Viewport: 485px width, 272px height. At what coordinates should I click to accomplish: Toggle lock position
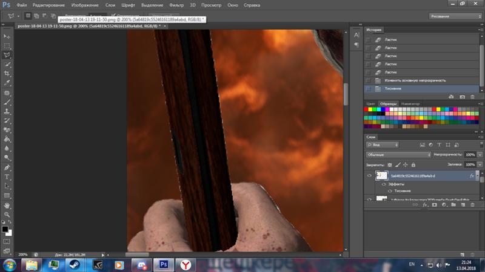point(405,165)
